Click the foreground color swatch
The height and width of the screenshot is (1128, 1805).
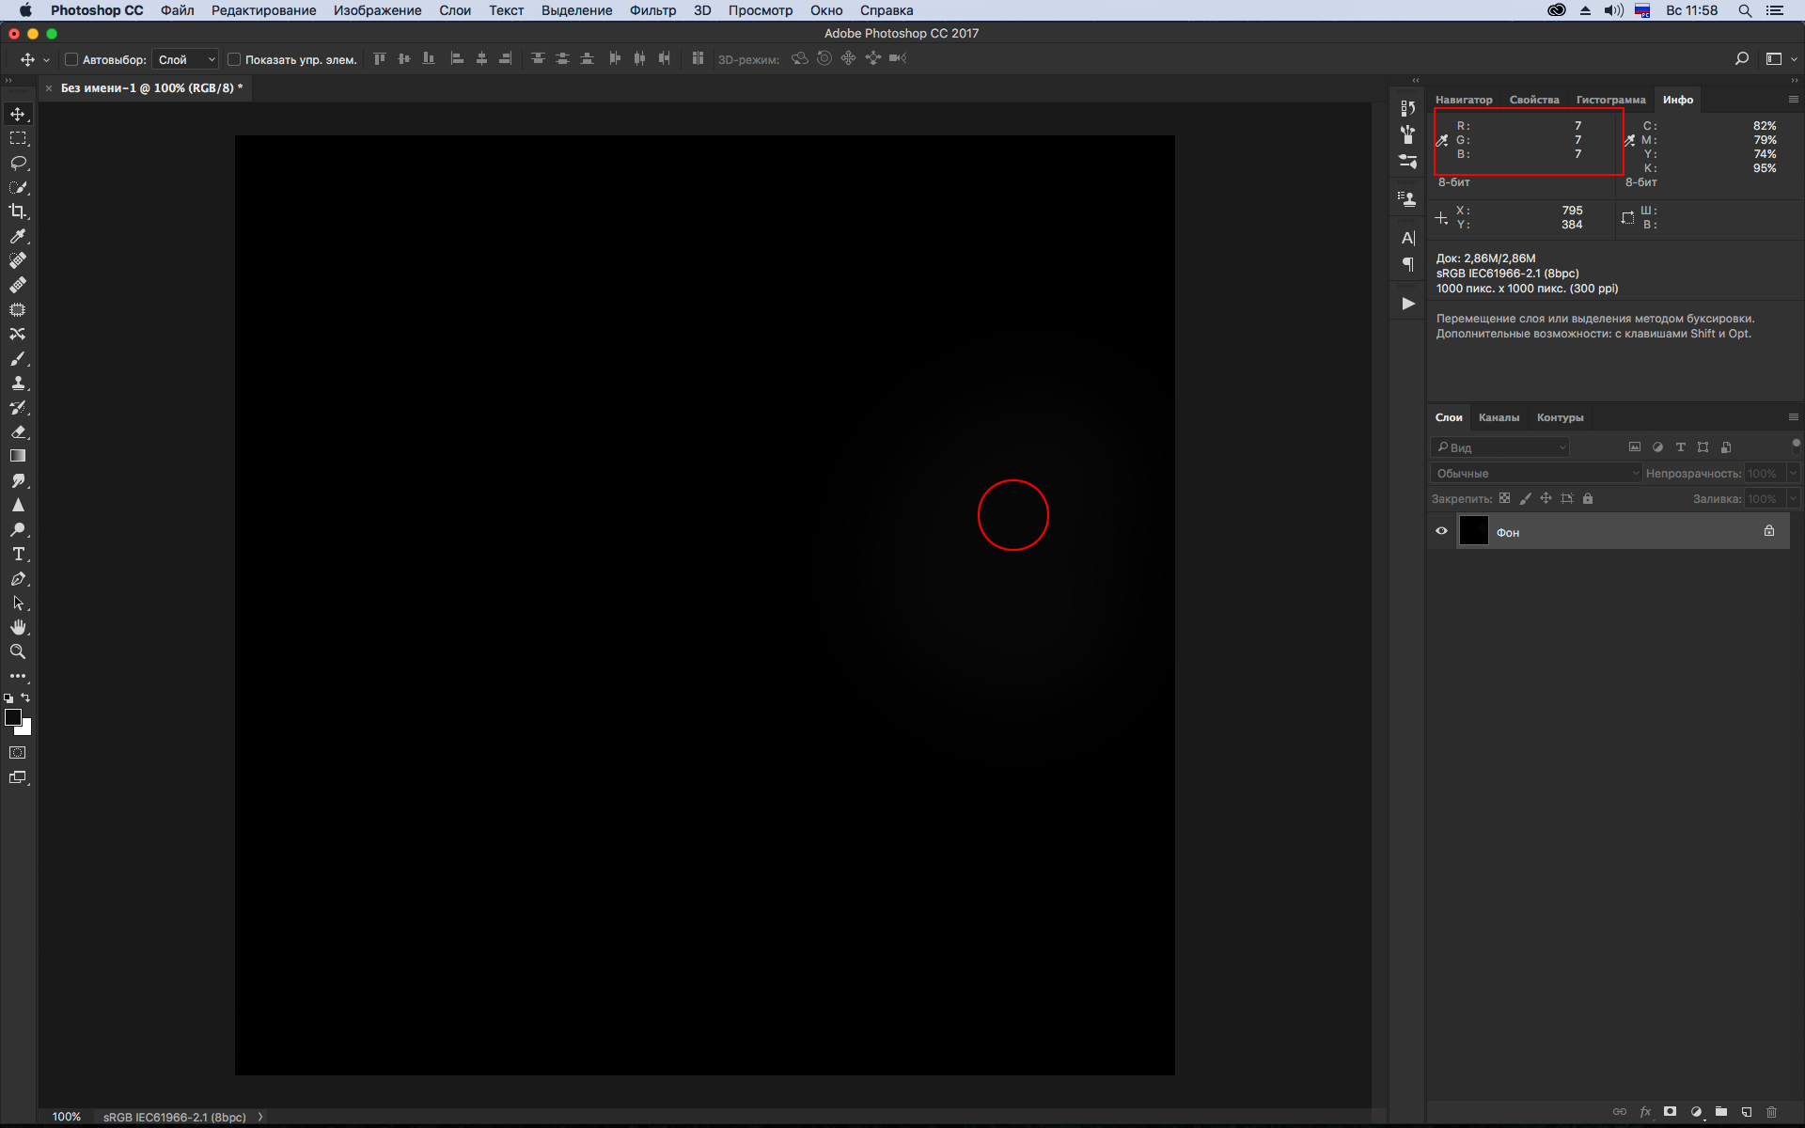13,717
